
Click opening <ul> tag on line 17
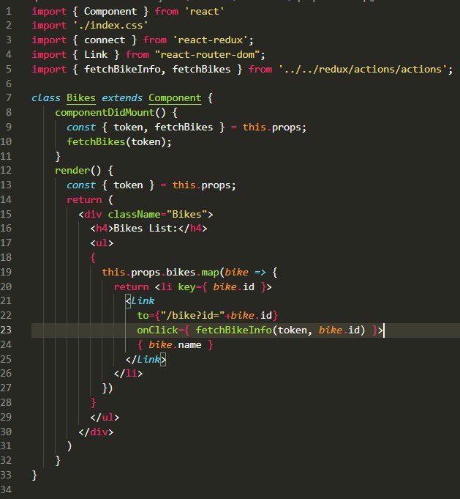(102, 243)
